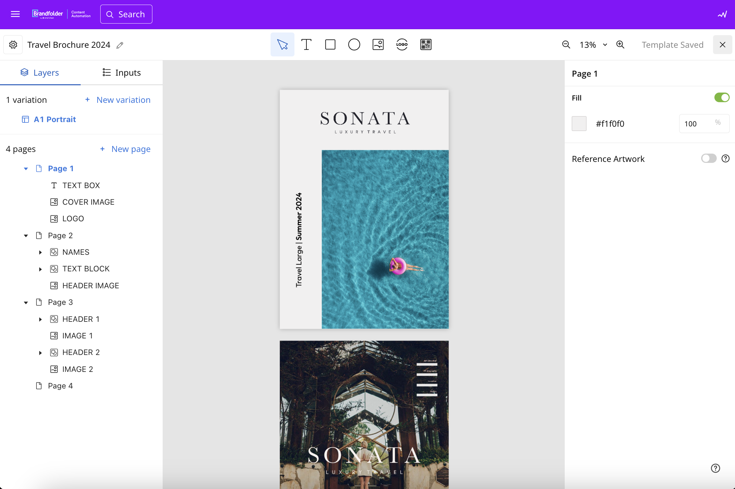Viewport: 735px width, 489px height.
Task: Collapse the Page 2 layer group
Action: (x=26, y=236)
